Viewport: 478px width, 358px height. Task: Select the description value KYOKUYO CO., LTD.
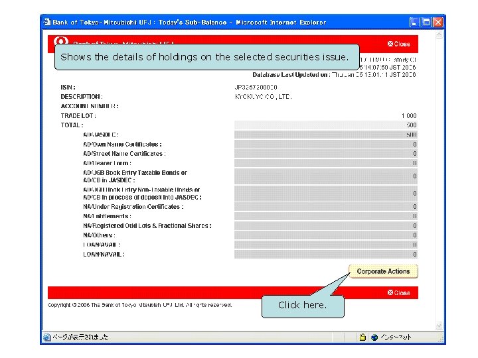pyautogui.click(x=263, y=97)
